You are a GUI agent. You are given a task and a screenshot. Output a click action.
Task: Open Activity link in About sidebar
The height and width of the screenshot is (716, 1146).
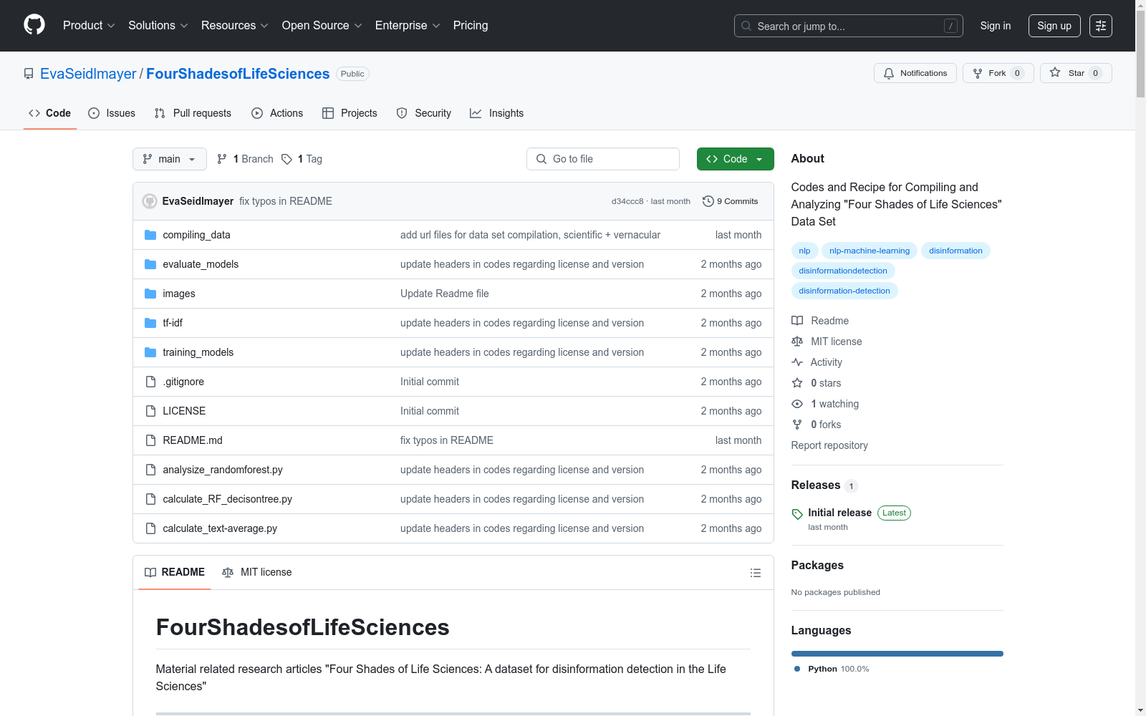click(817, 362)
